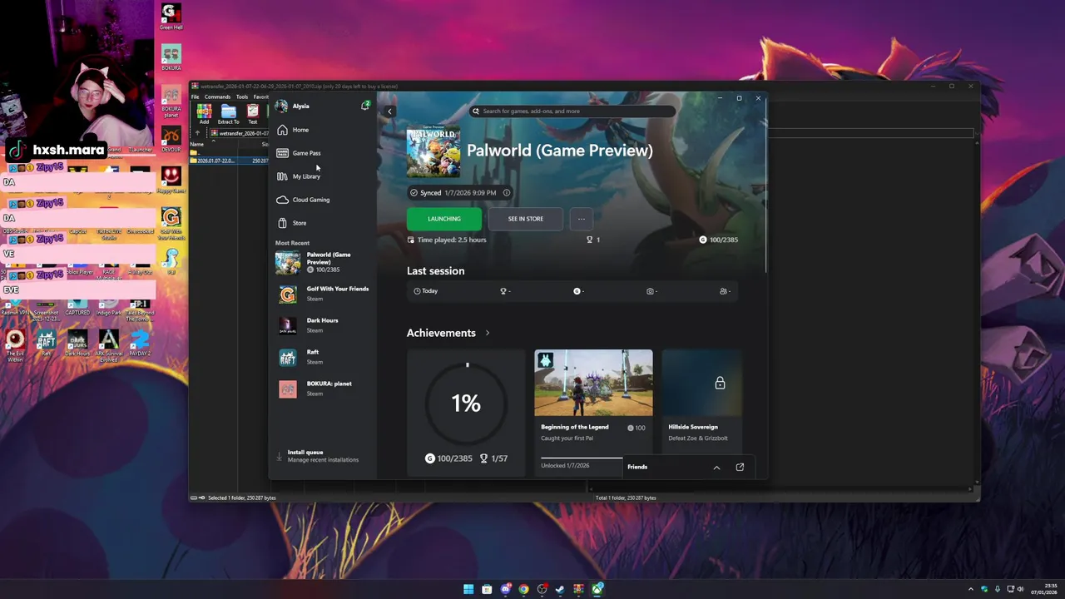Open Google Chrome from the taskbar
This screenshot has width=1065, height=599.
pyautogui.click(x=523, y=590)
